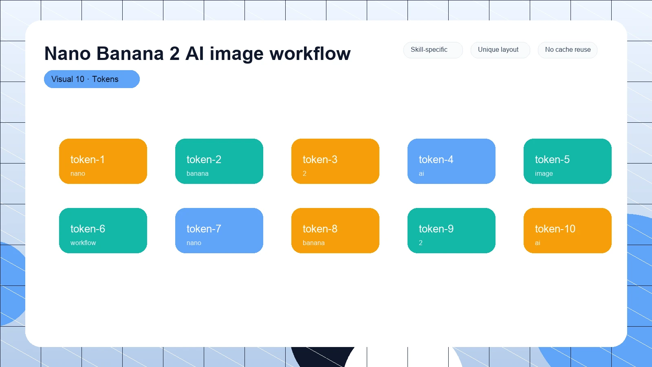Select the token-8 banana card
This screenshot has height=367, width=652.
click(x=335, y=230)
